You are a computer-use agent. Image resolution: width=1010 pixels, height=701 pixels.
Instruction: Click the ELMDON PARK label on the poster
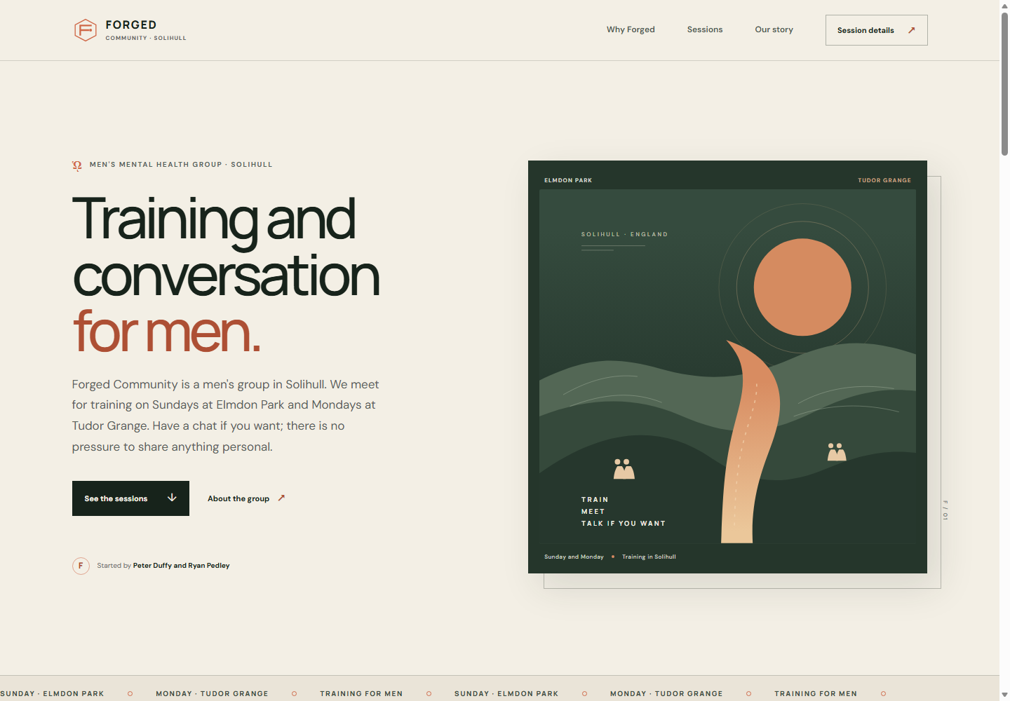click(x=568, y=180)
